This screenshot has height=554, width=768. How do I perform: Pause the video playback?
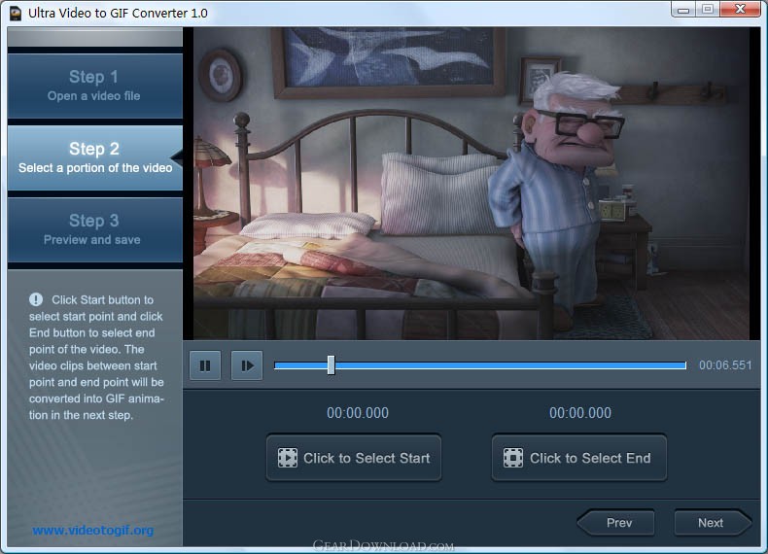point(205,365)
